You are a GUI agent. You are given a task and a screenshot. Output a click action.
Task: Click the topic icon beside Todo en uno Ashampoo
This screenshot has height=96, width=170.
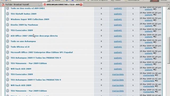(7, 41)
